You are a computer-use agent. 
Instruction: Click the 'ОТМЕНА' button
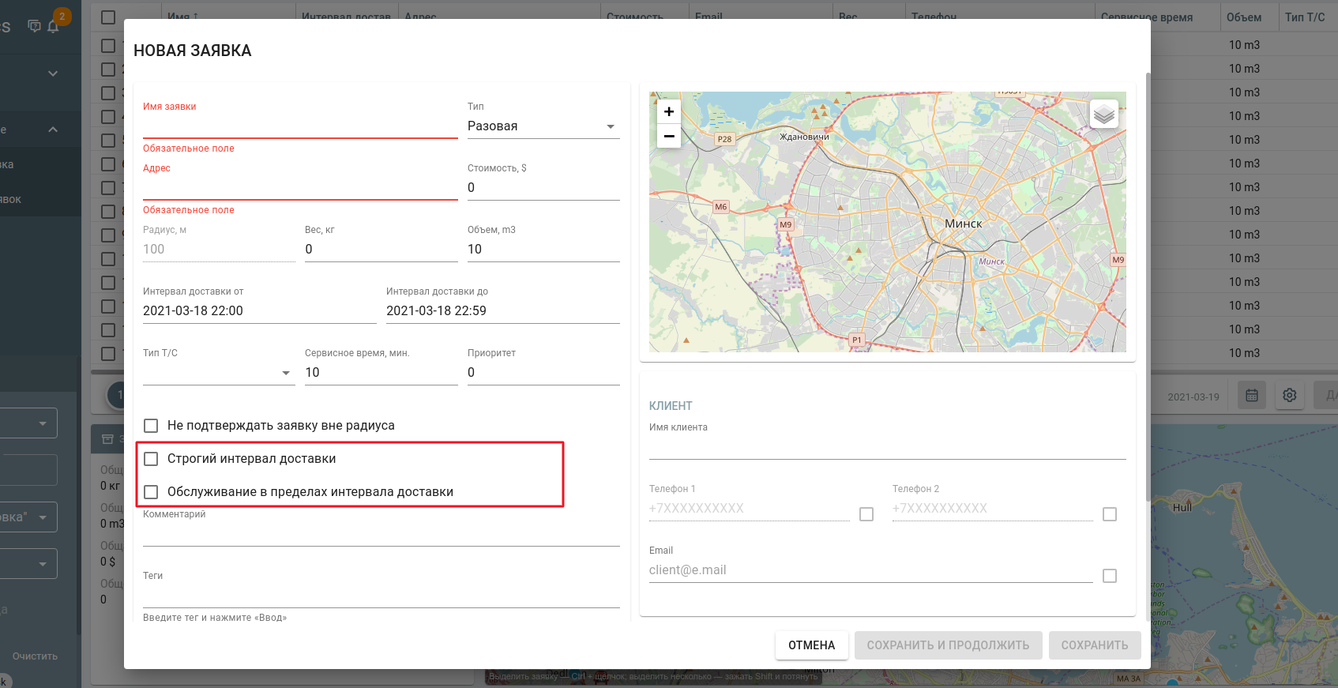pyautogui.click(x=811, y=645)
